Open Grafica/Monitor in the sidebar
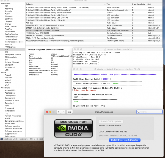The image size is (165, 158). click(11, 34)
